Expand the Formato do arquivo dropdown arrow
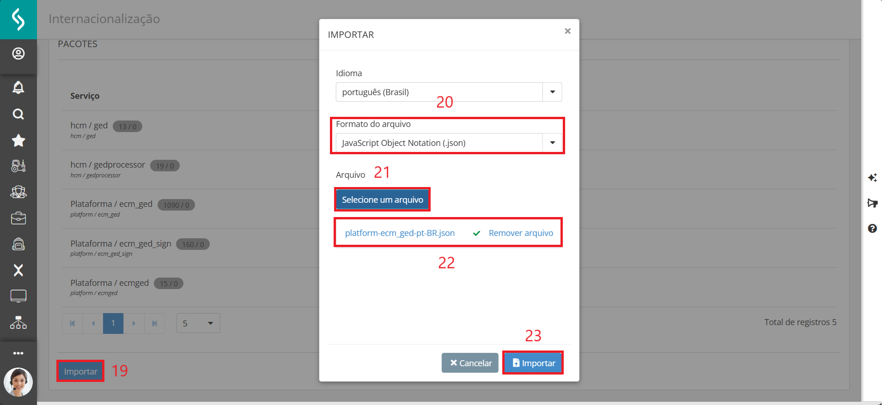The height and width of the screenshot is (405, 883). click(x=552, y=143)
